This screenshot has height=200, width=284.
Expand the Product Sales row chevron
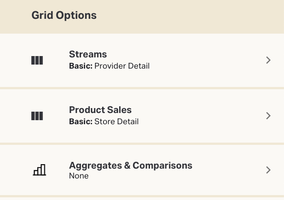pos(268,116)
